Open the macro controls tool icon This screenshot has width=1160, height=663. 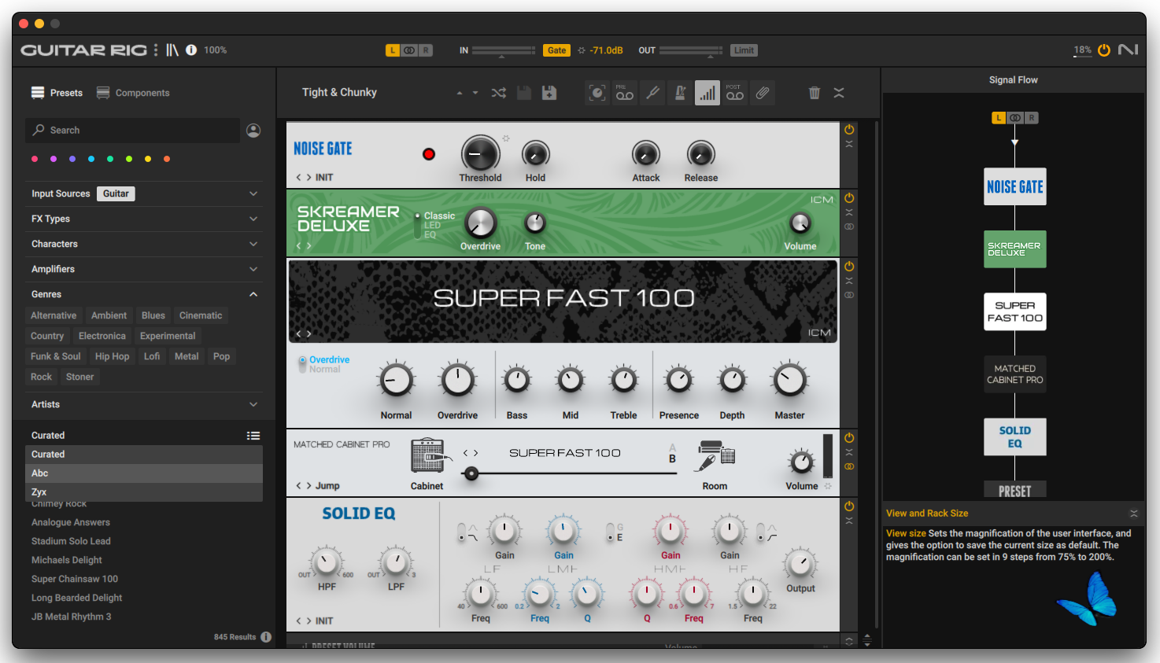597,93
